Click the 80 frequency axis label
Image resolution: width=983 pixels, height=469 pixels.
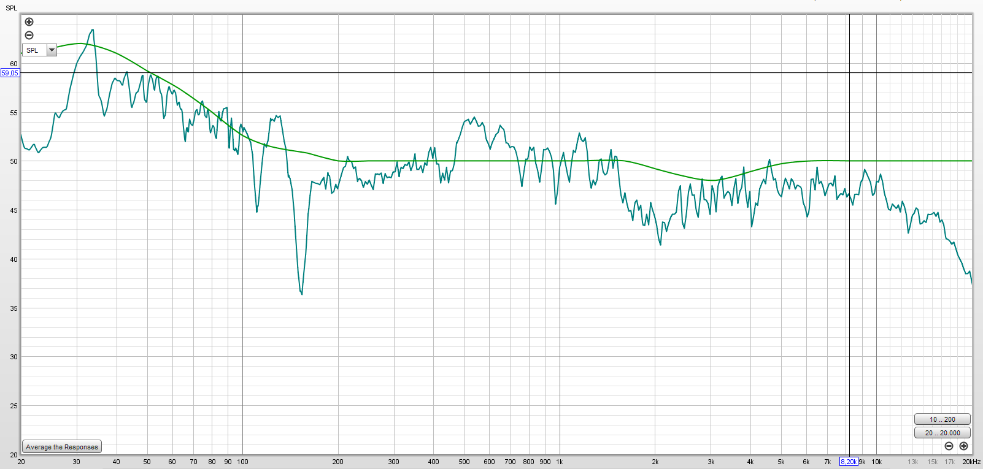tap(212, 462)
